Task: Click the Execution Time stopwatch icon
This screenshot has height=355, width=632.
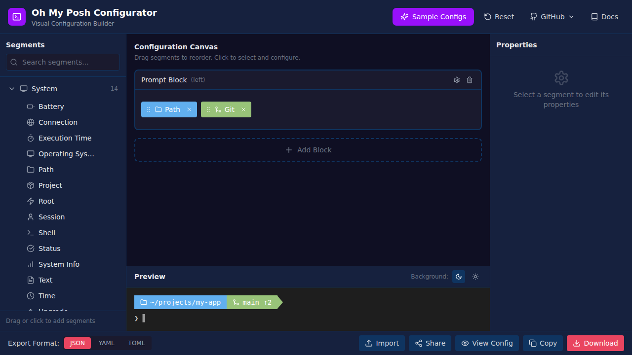Action: (x=31, y=138)
